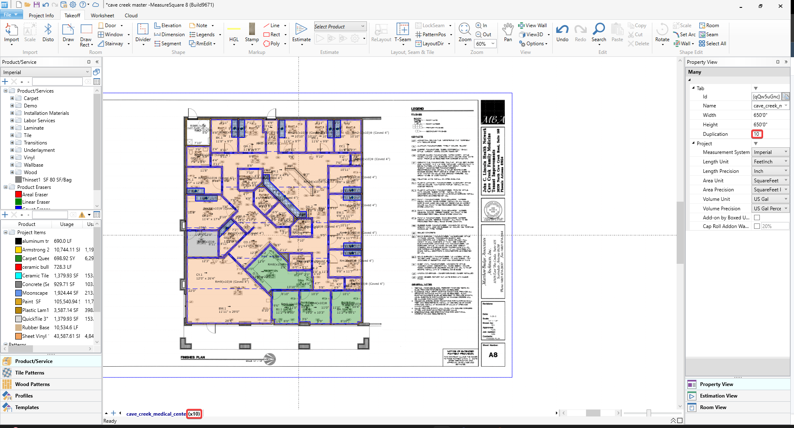Open the Import tool
This screenshot has width=794, height=428.
12,33
